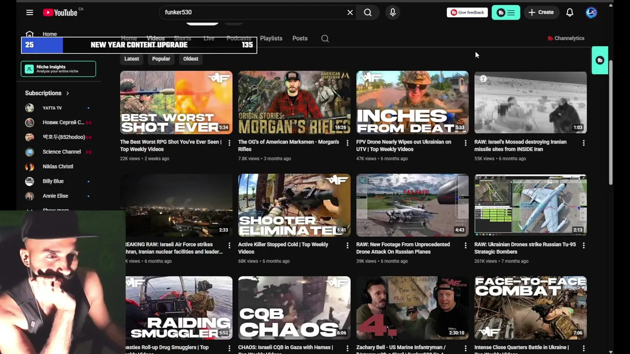630x354 pixels.
Task: Search within the channel magnifier icon
Action: click(325, 38)
